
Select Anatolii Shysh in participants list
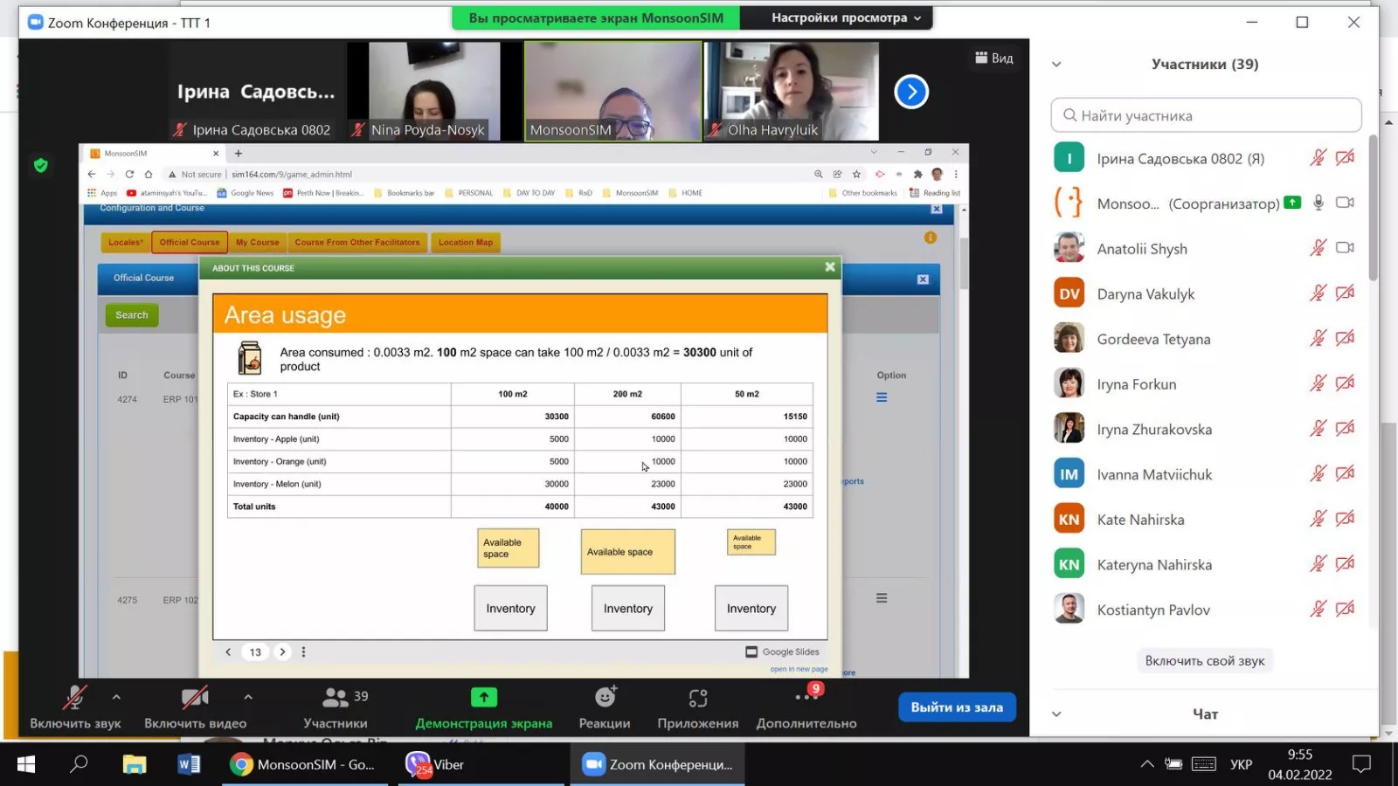1142,249
